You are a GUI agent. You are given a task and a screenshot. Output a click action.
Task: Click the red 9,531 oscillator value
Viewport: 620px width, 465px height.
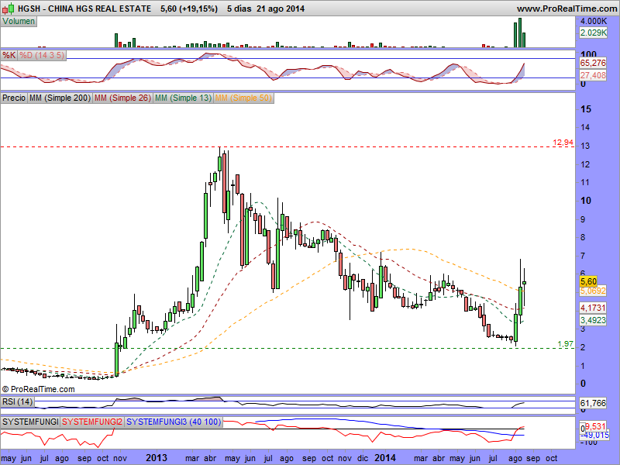(595, 426)
